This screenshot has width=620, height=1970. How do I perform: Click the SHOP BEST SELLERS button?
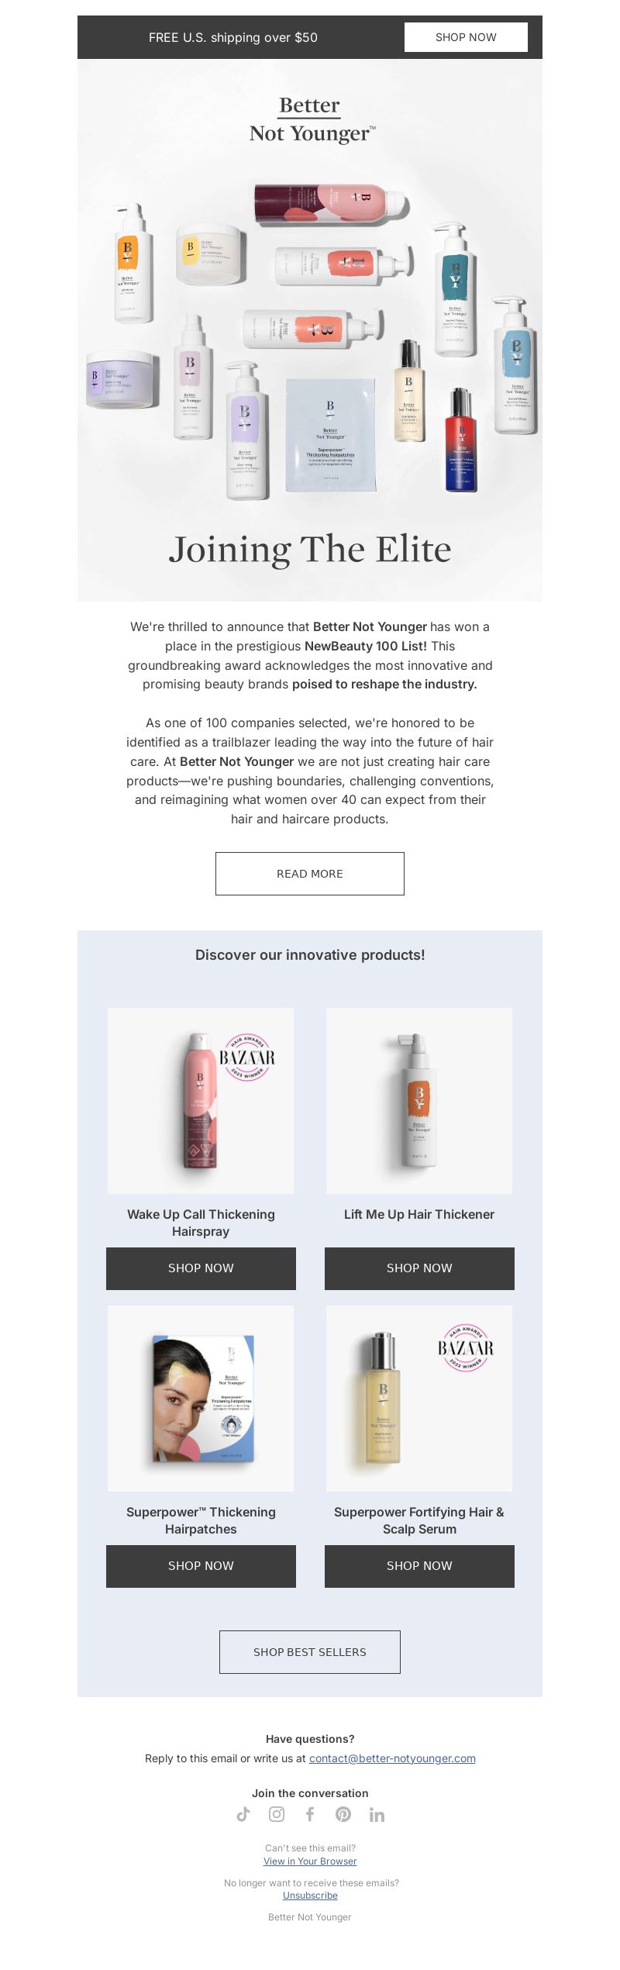coord(310,1652)
